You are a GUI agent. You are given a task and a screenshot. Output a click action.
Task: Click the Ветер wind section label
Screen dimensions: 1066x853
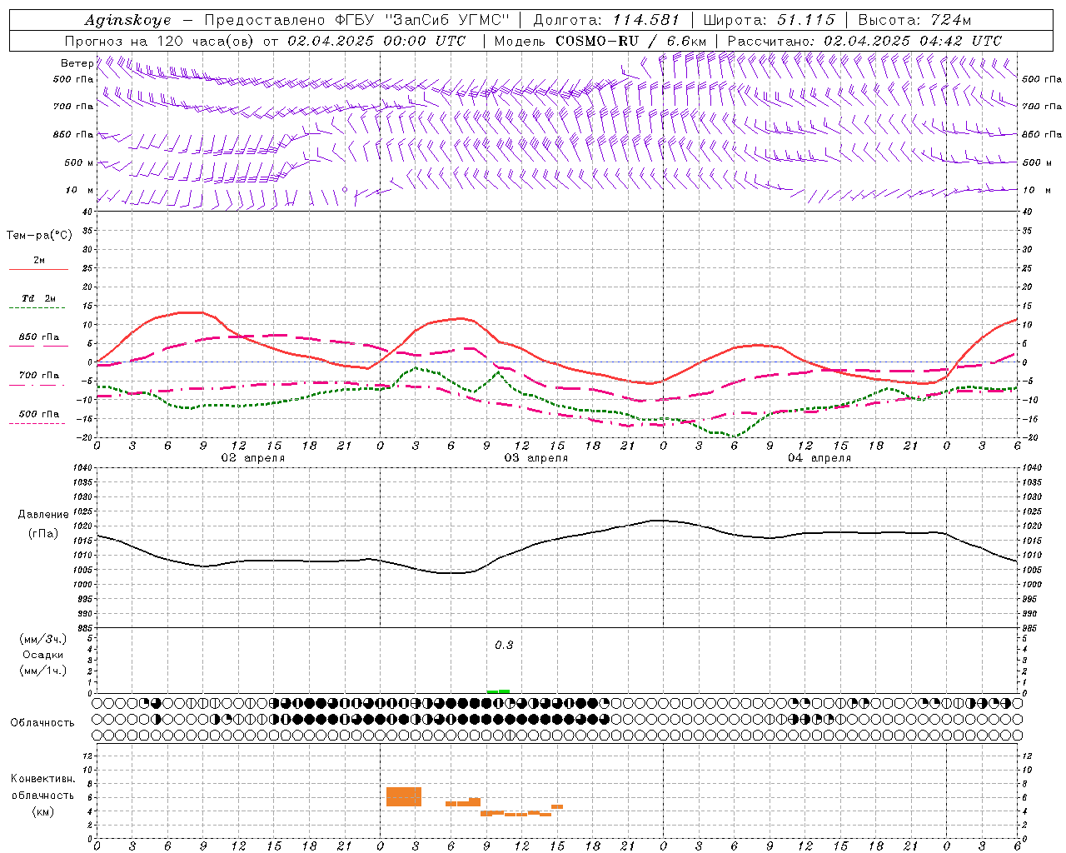point(77,63)
